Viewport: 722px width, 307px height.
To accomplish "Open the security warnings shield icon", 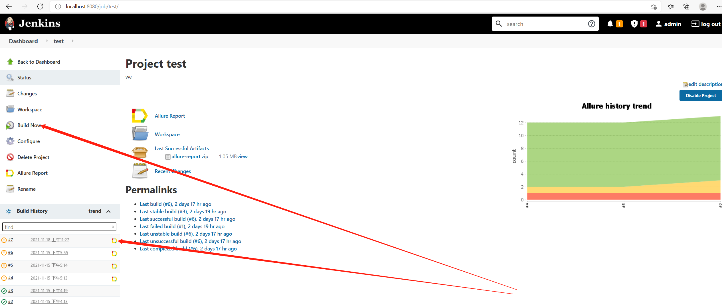I will coord(634,24).
